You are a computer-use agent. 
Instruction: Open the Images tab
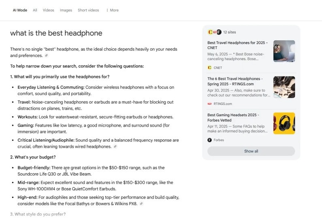pos(66,11)
